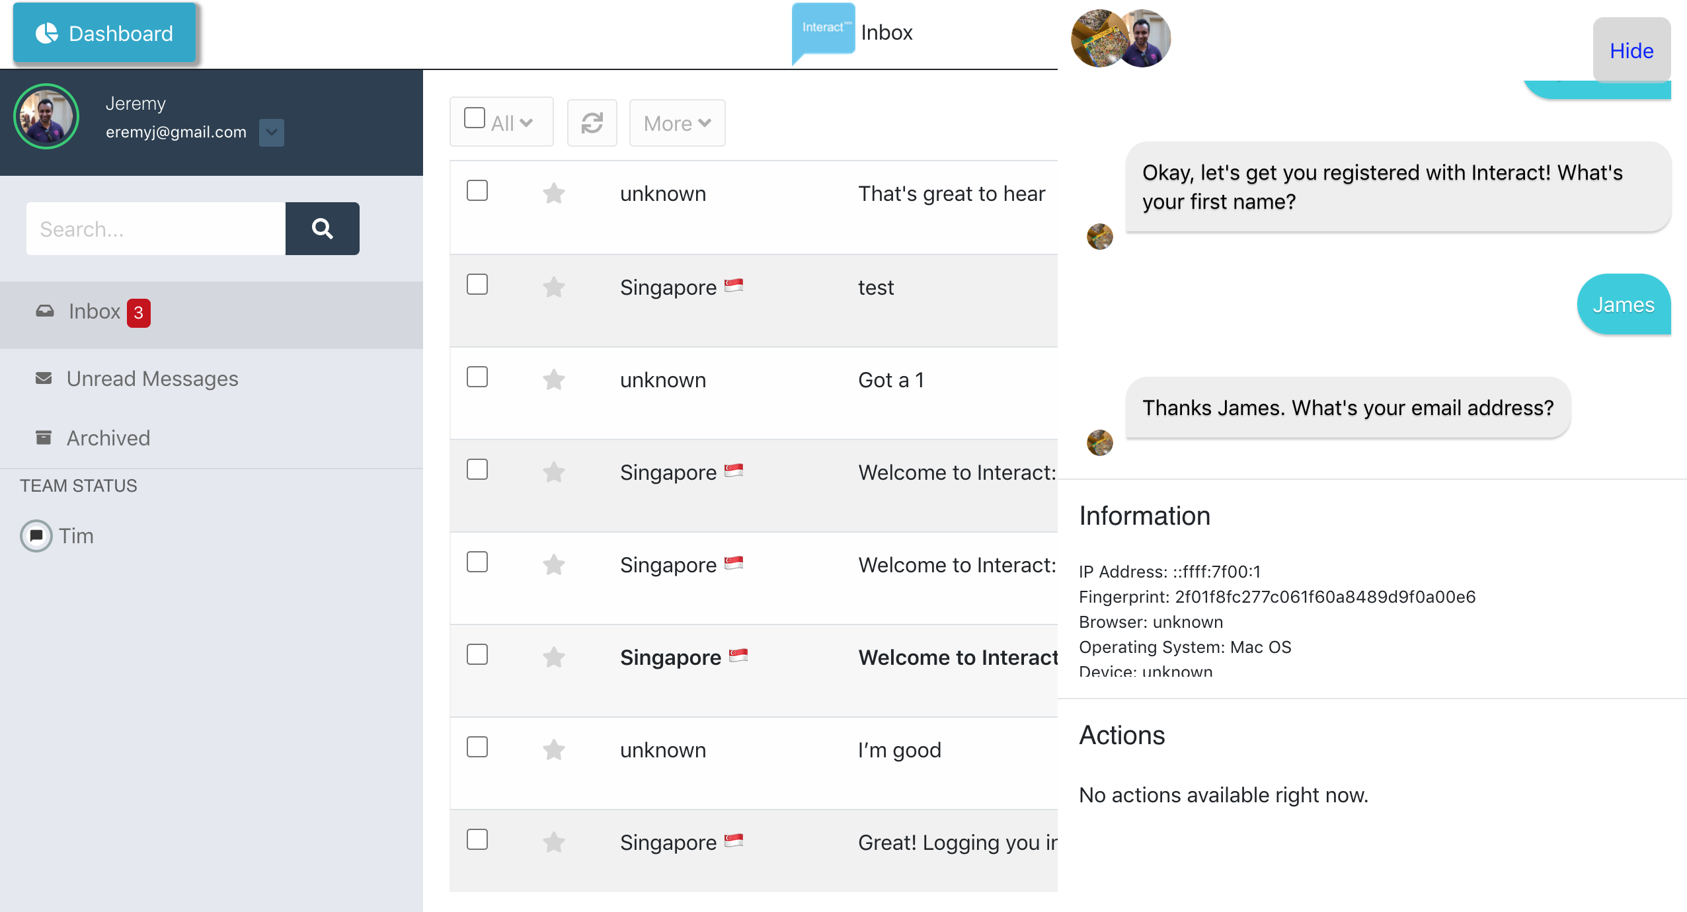Click the Dashboard button
The image size is (1687, 912).
tap(104, 33)
